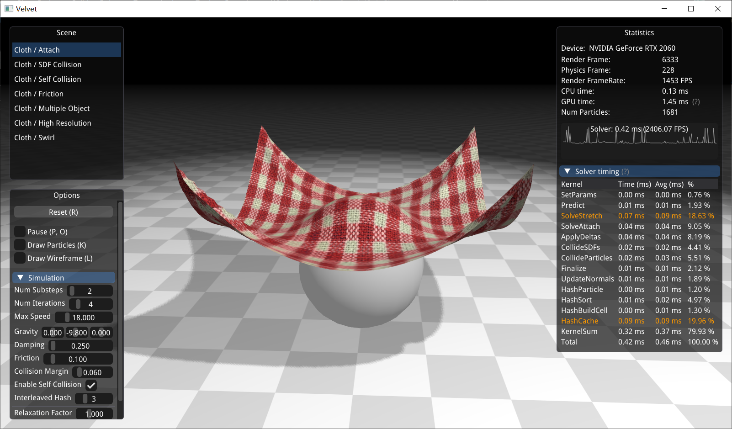Select the Cloth / Attach scene

click(67, 50)
